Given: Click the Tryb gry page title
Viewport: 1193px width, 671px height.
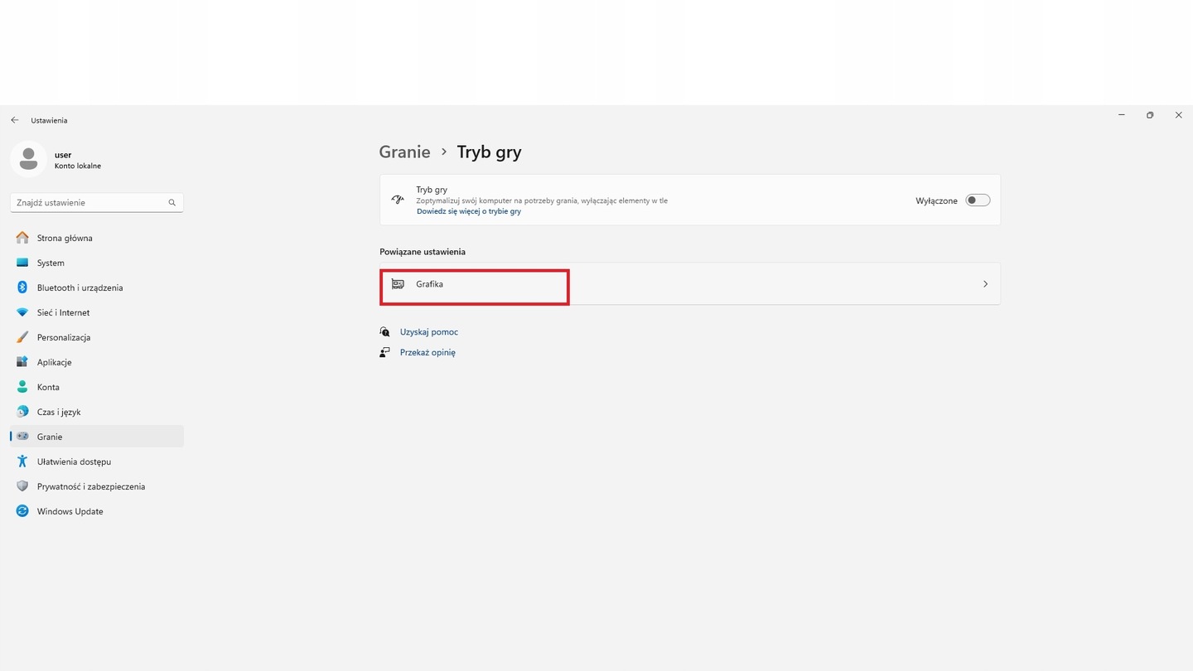Looking at the screenshot, I should point(489,152).
